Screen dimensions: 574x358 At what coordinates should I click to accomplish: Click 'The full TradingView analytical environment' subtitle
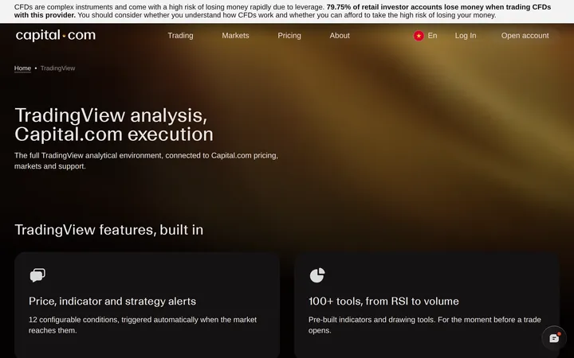pyautogui.click(x=146, y=161)
